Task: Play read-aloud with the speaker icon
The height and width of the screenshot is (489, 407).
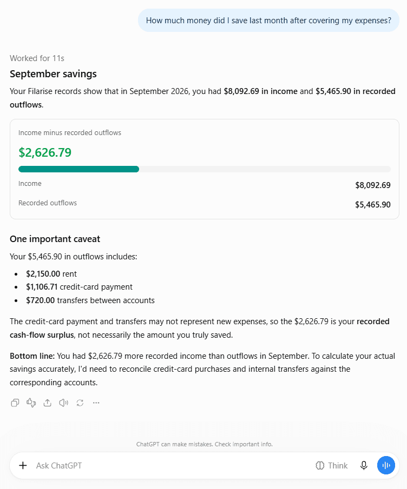Action: [x=63, y=403]
